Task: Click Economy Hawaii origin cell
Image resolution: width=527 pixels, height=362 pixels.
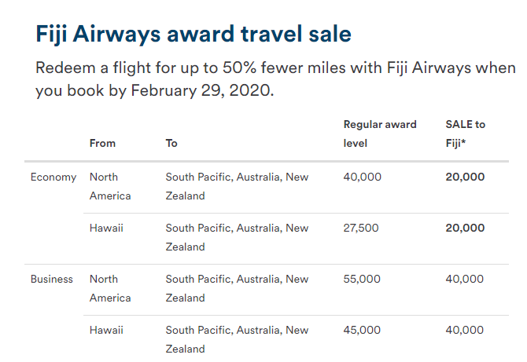Action: pyautogui.click(x=106, y=229)
